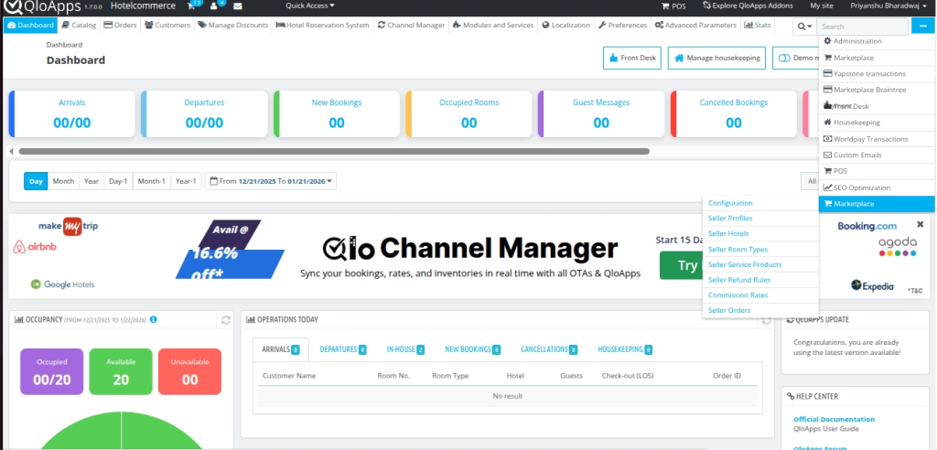Open Hotel Reservation System menu
This screenshot has width=937, height=450.
point(322,25)
